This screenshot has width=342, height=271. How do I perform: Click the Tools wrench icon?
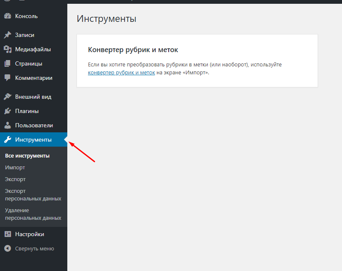coord(8,139)
